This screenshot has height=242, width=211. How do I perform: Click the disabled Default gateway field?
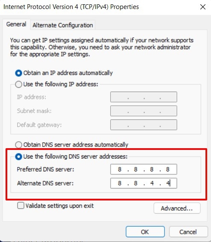144,125
